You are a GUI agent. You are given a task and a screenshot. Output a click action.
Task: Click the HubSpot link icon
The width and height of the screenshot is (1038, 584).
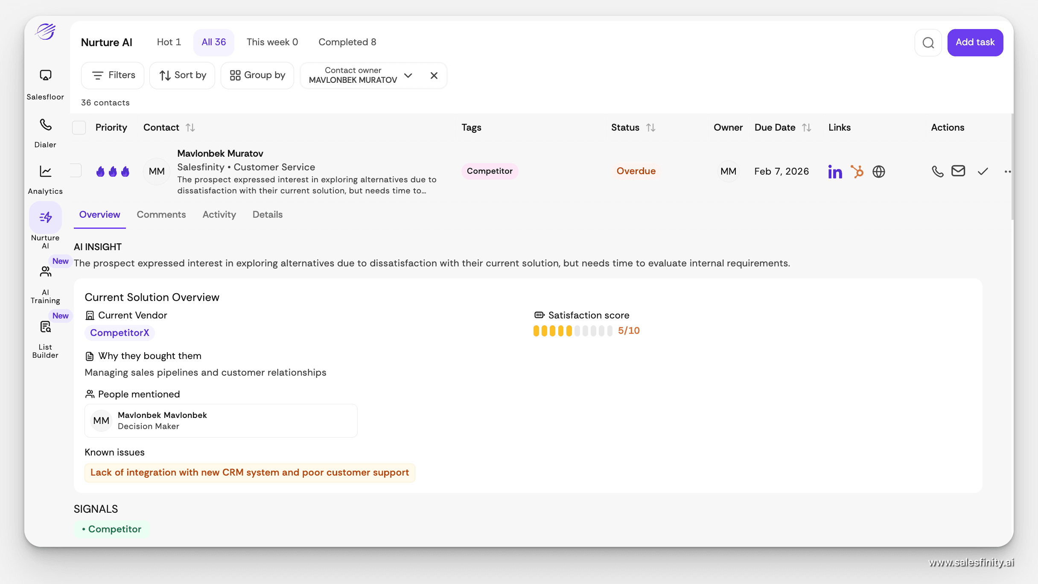pos(857,172)
